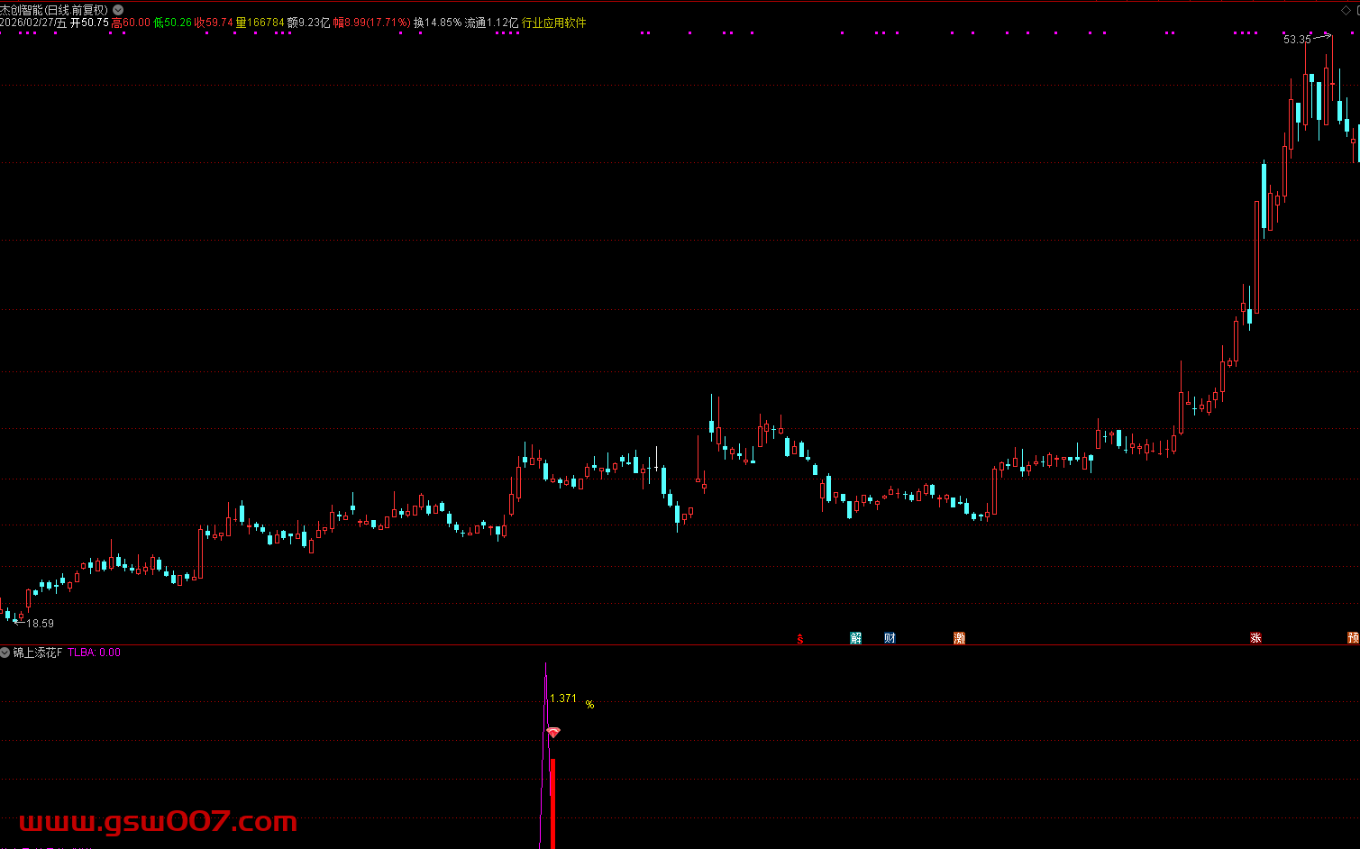This screenshot has height=849, width=1360.
Task: Open the teal 解 event marker
Action: coord(855,638)
